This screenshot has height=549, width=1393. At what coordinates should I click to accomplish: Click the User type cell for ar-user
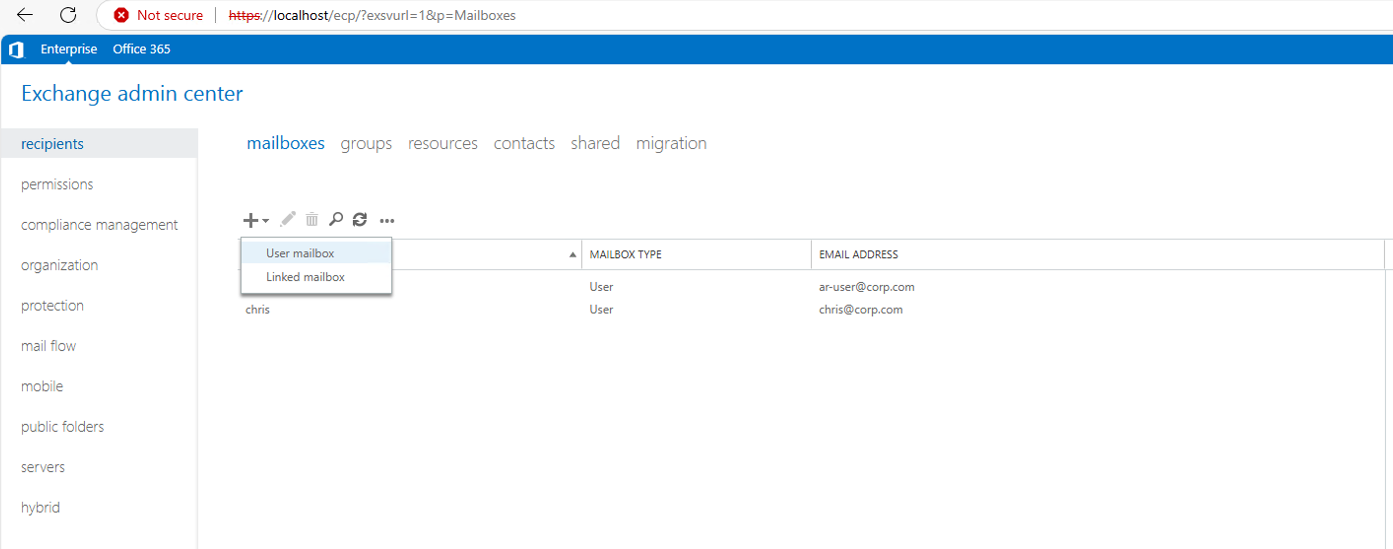coord(601,287)
